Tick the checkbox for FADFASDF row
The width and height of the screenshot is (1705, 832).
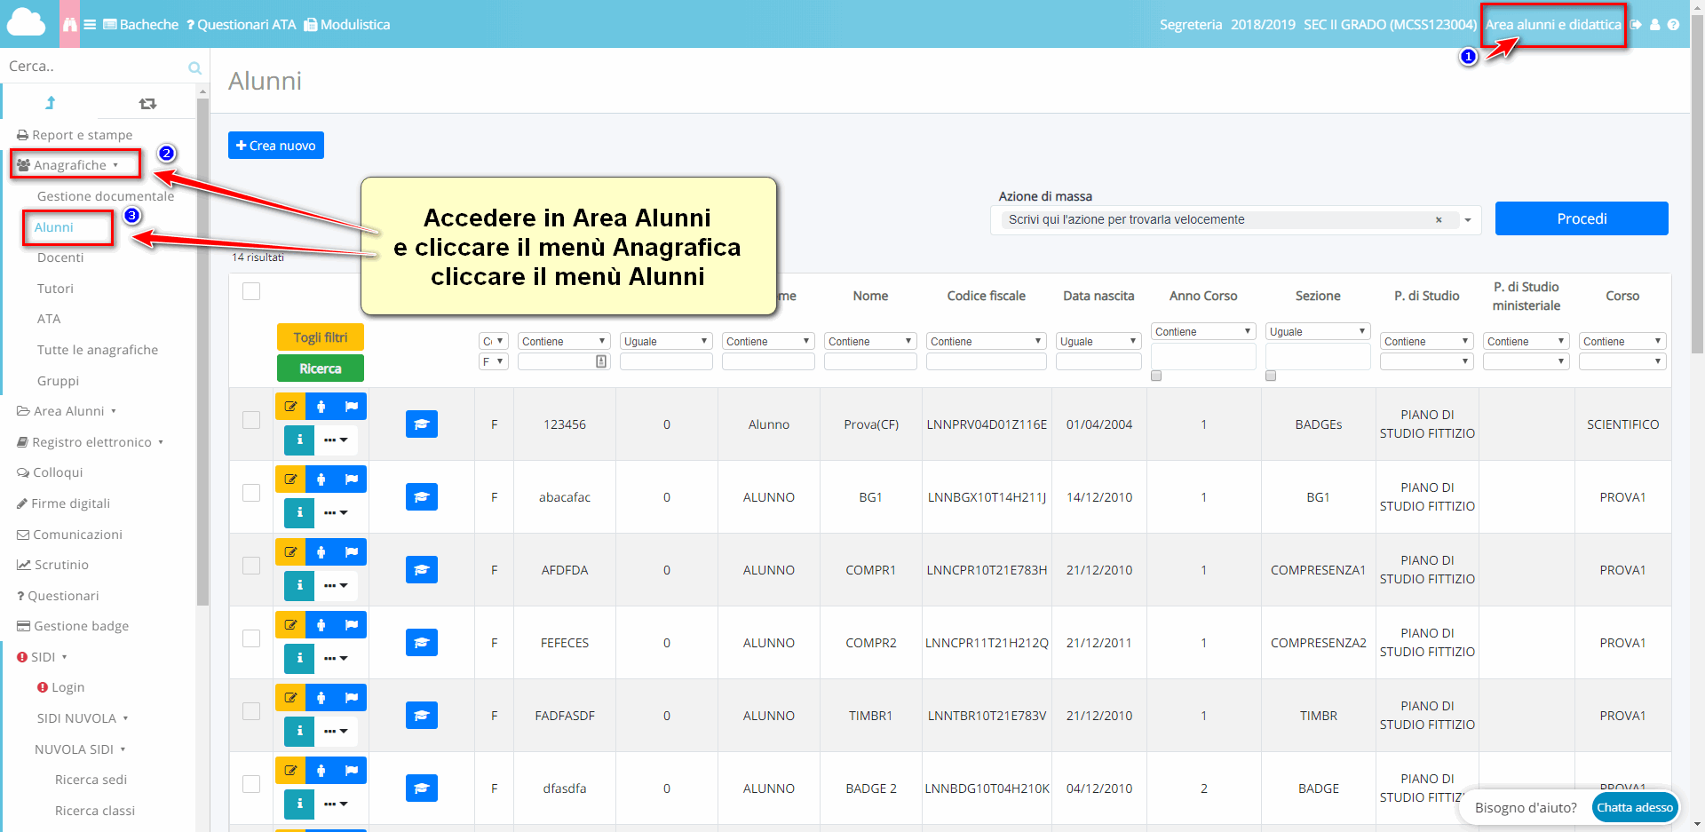[x=251, y=711]
